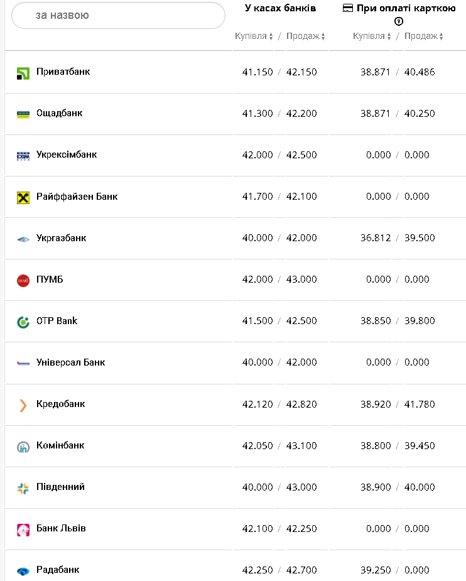Open the Універсал Банк link
The image size is (466, 581).
pos(71,362)
